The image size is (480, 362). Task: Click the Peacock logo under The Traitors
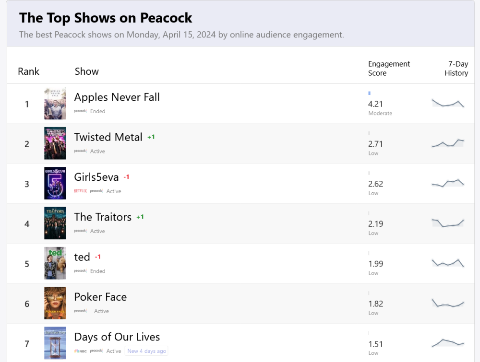click(80, 231)
